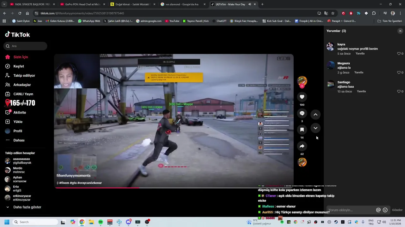Open Spotify from the taskbar
The height and width of the screenshot is (227, 405).
100,222
